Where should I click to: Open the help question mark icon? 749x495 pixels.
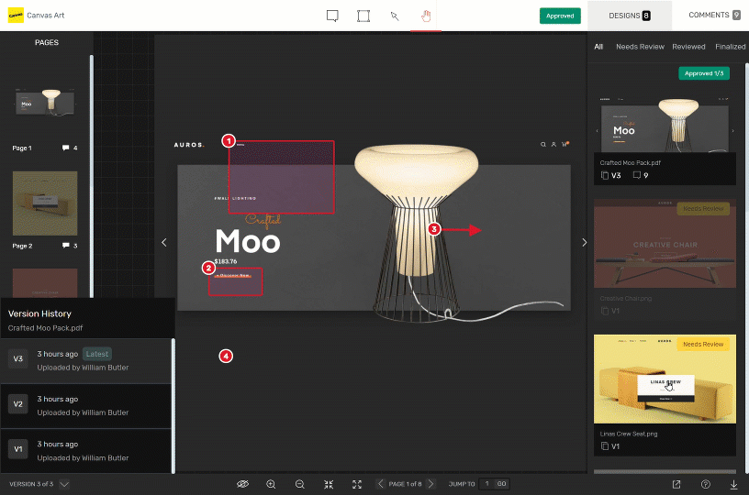[705, 484]
